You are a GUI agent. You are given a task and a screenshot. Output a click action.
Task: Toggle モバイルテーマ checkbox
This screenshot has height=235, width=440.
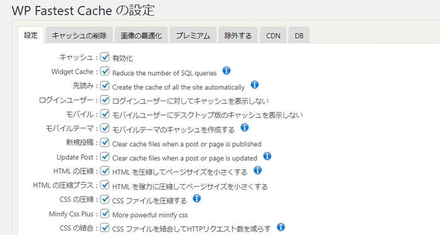pyautogui.click(x=105, y=128)
